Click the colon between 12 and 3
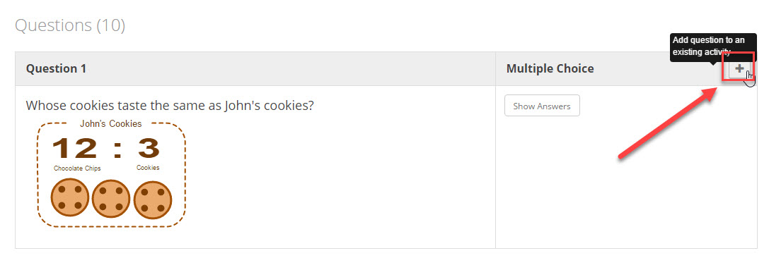 [x=117, y=149]
